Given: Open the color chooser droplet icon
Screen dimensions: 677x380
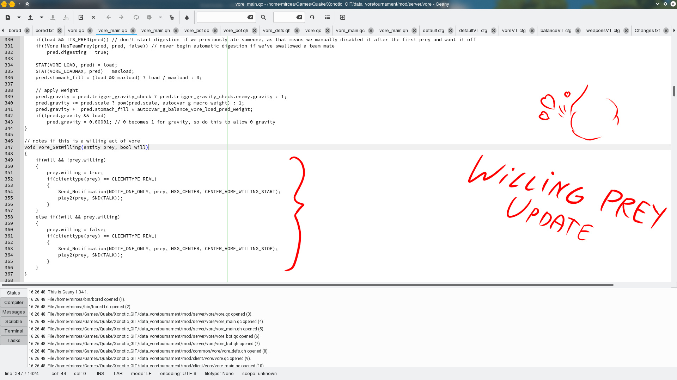Looking at the screenshot, I should pyautogui.click(x=187, y=17).
